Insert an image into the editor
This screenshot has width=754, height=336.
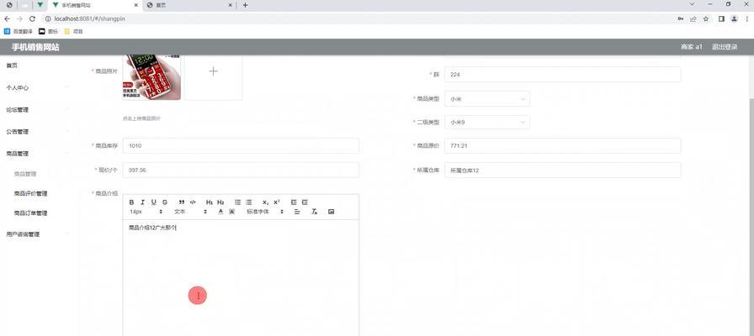click(331, 211)
